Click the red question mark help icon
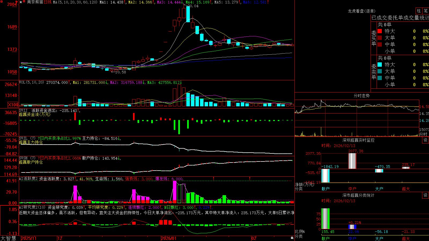Viewport: 429px width, 241px height. [x=16, y=2]
